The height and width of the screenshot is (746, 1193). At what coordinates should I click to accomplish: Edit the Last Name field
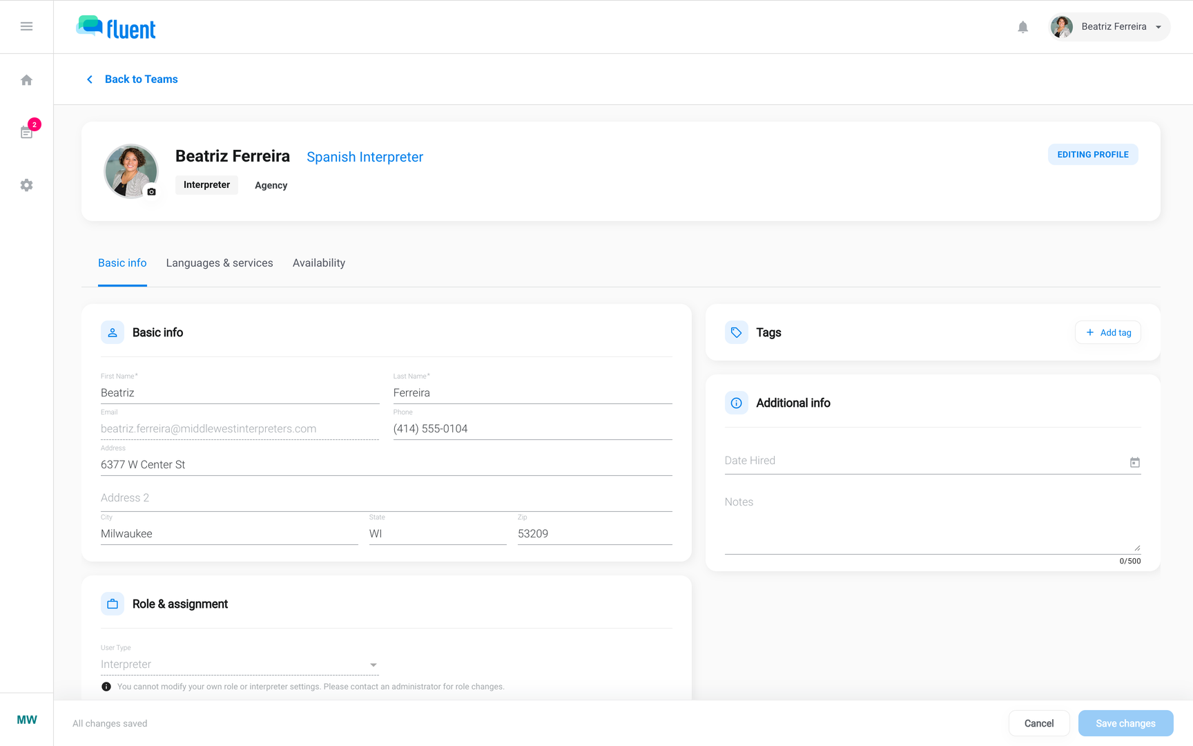point(532,392)
